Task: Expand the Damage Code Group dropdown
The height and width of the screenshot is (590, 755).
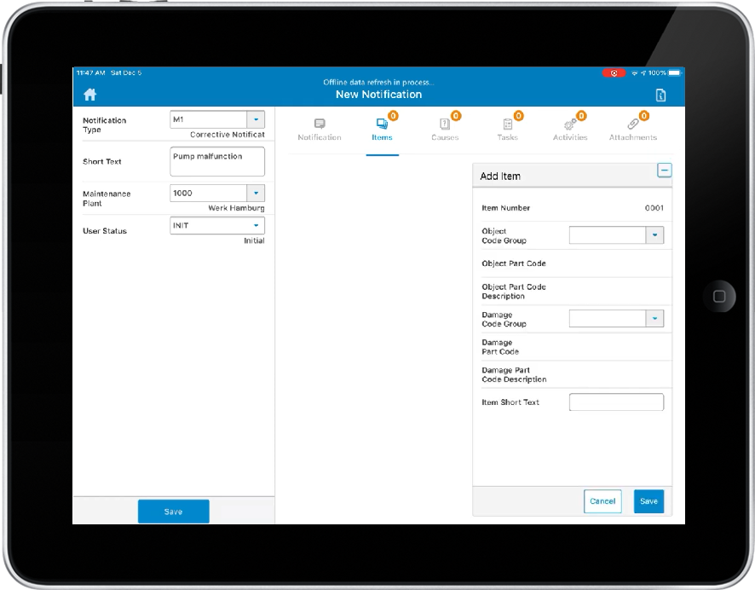Action: (x=654, y=319)
